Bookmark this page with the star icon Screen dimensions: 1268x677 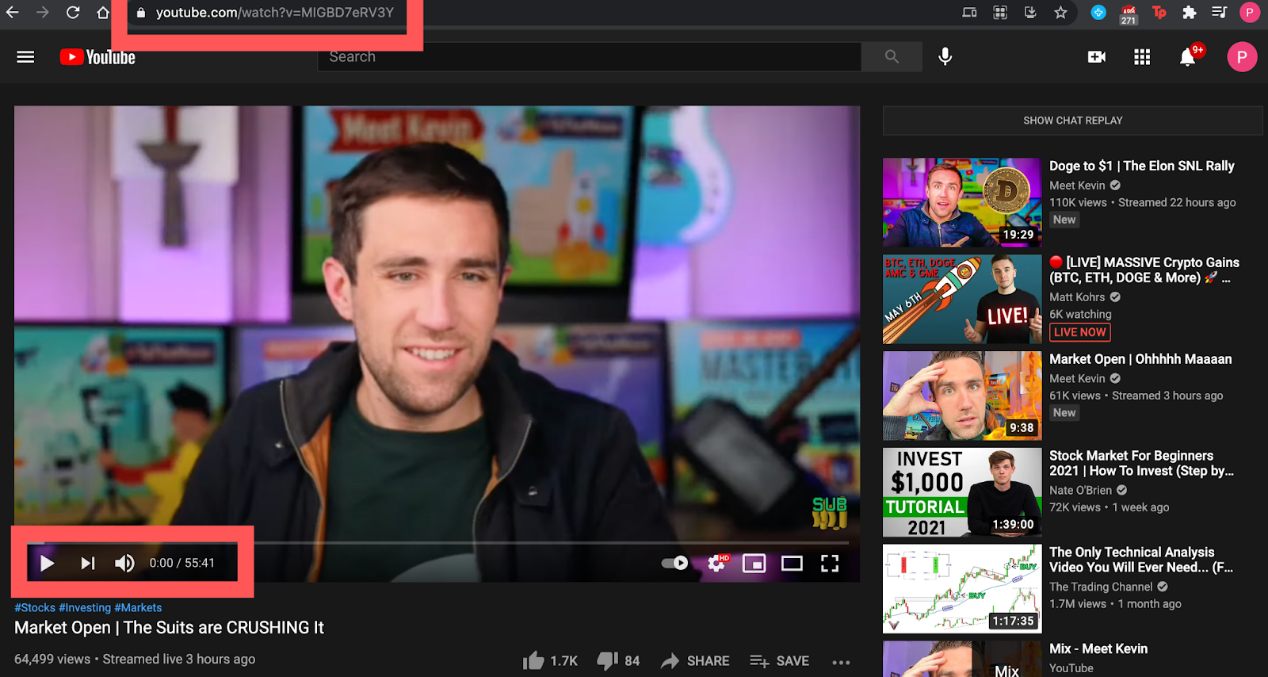point(1060,13)
